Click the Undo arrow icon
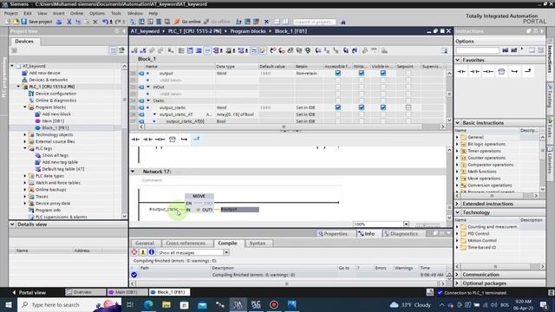Viewport: 555px width, 312px height. tap(105, 22)
